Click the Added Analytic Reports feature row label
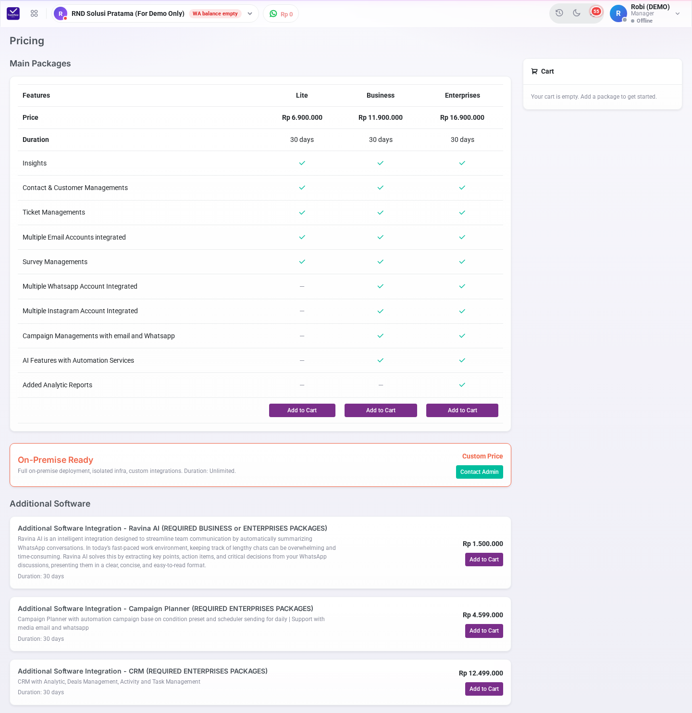 [57, 385]
